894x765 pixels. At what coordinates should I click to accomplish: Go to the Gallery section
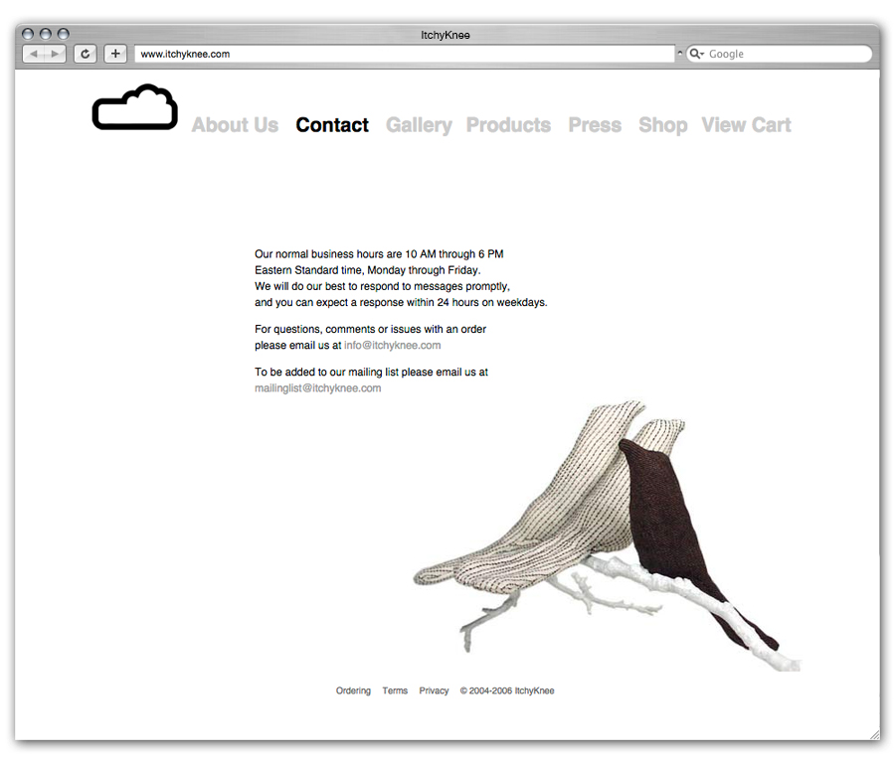pos(419,125)
